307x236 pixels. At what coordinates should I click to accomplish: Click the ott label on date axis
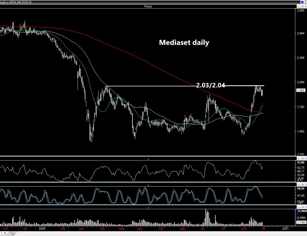pyautogui.click(x=223, y=229)
